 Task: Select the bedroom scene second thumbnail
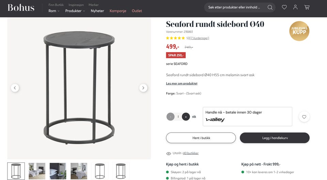click(37, 171)
